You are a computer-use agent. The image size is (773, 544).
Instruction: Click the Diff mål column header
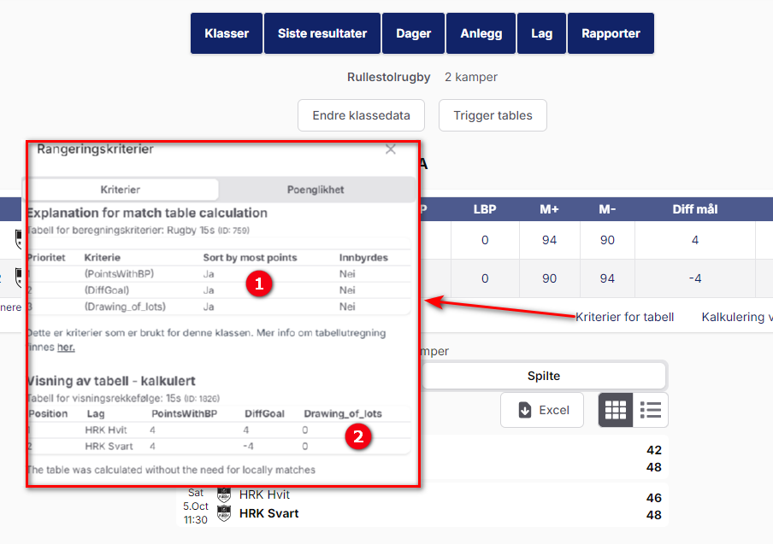[x=694, y=209]
